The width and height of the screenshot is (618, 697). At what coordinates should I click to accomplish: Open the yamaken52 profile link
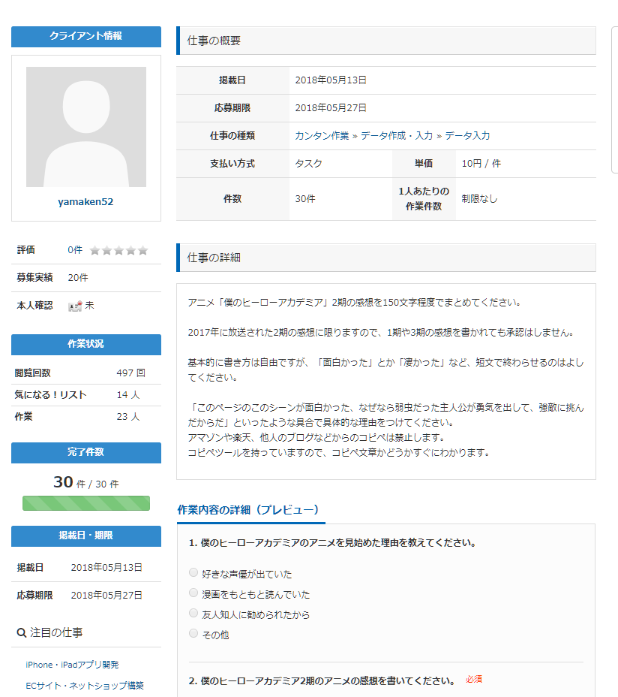pos(85,202)
